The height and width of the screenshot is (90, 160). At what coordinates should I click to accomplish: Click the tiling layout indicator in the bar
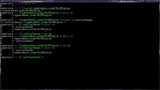coord(27,1)
